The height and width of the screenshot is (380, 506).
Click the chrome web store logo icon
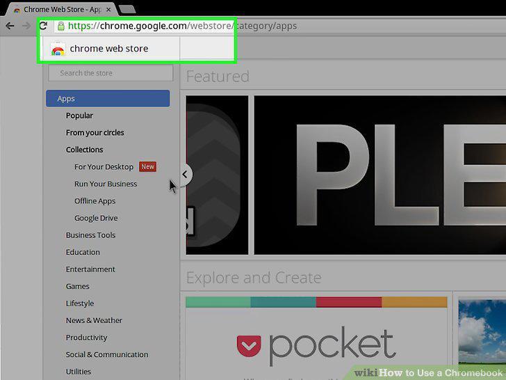(x=58, y=49)
